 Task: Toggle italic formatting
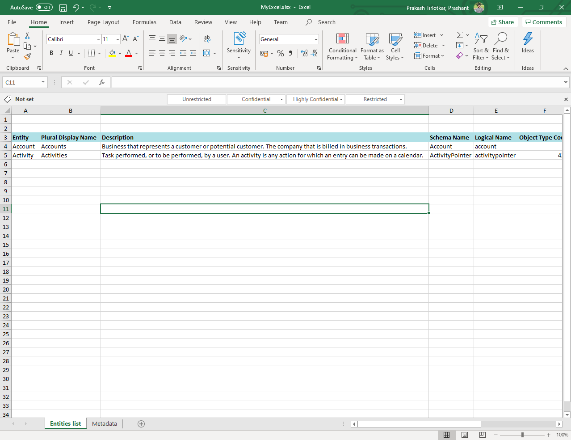(x=61, y=53)
